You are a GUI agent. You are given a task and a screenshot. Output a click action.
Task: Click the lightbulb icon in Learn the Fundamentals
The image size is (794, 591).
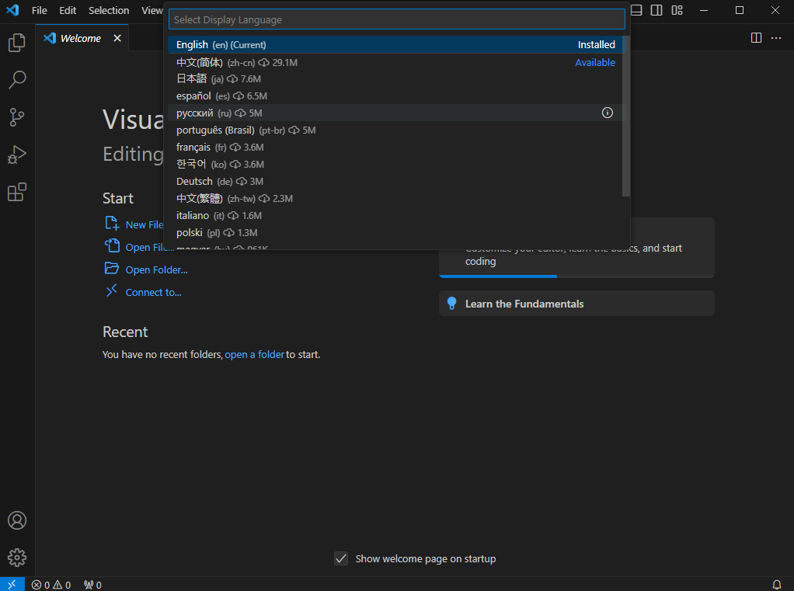451,304
